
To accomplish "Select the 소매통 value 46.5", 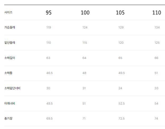I will [x=49, y=73].
